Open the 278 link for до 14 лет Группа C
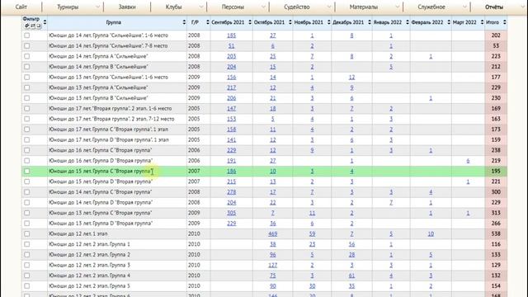 coord(231,192)
